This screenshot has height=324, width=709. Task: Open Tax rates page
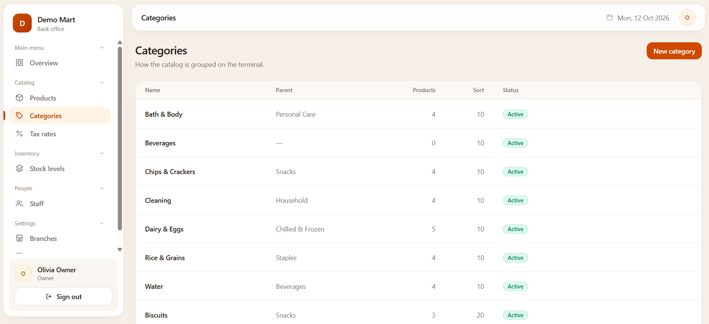tap(60, 134)
